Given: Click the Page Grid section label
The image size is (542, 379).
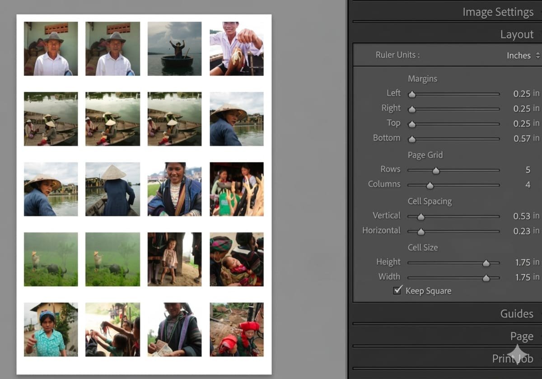Looking at the screenshot, I should 425,155.
